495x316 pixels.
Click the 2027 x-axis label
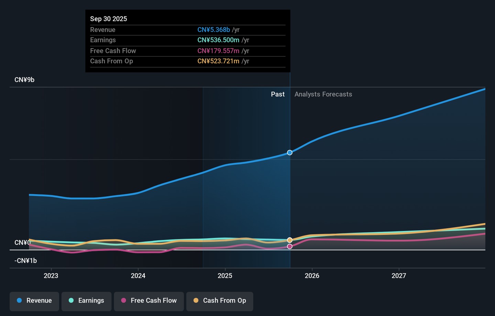(x=399, y=276)
